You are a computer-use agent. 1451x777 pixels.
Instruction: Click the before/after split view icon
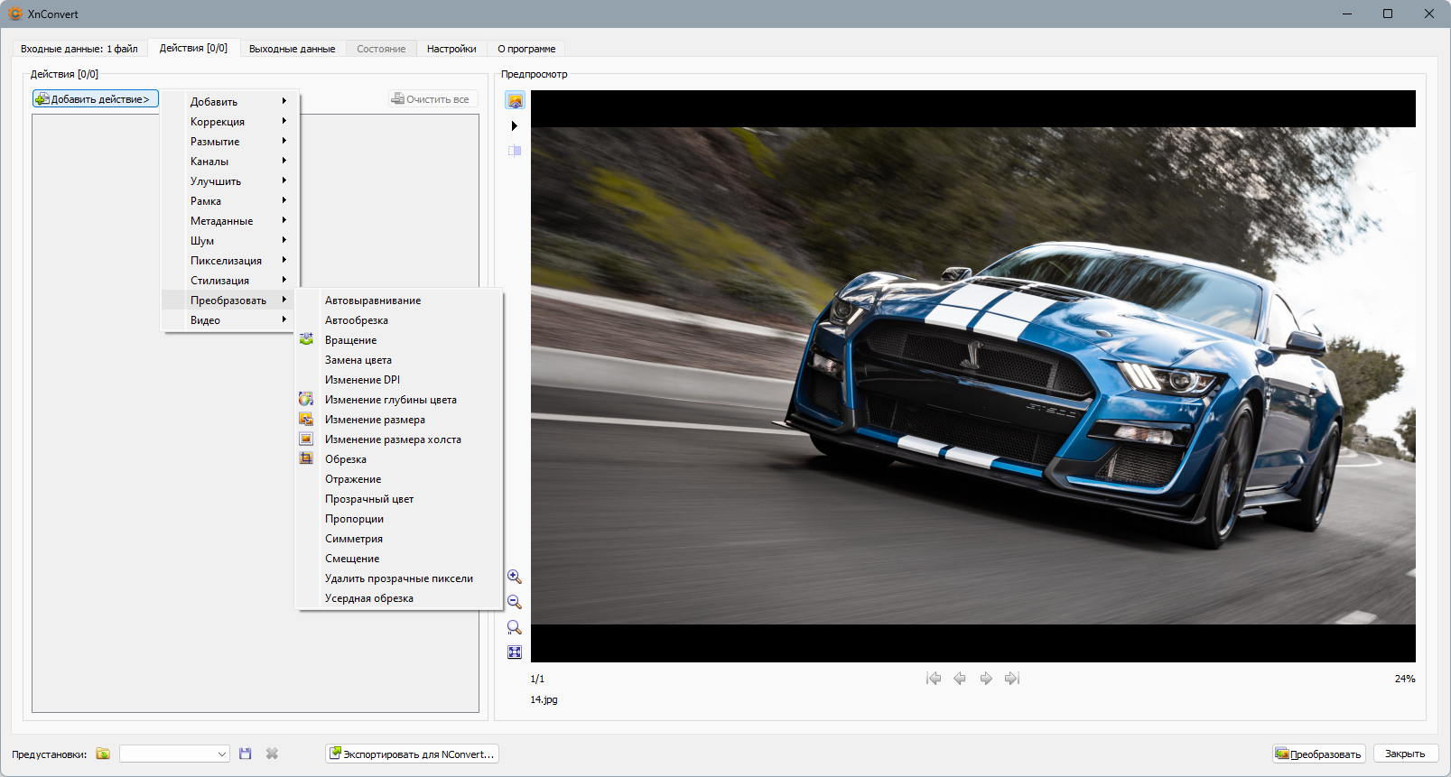point(515,151)
